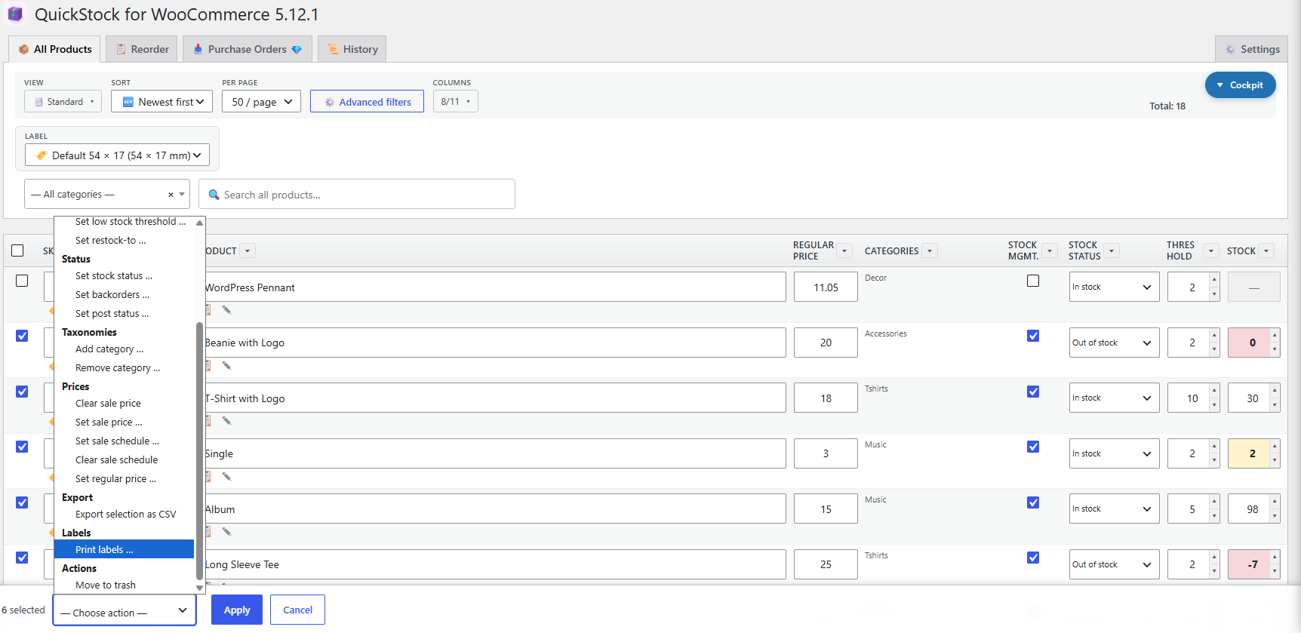Switch to the All Products tab
Viewport: 1301px width, 633px height.
click(55, 49)
